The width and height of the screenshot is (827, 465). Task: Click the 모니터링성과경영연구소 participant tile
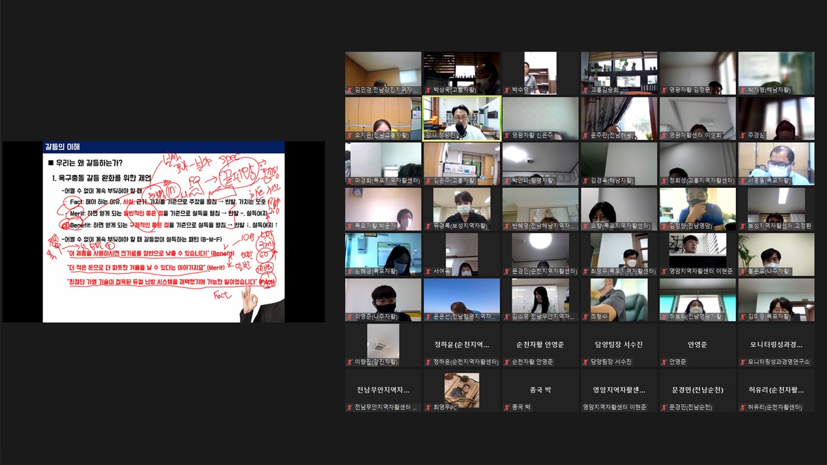[777, 344]
